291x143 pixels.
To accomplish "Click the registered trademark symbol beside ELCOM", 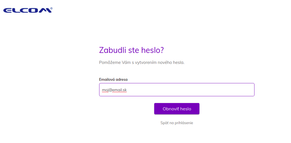I will [x=51, y=8].
